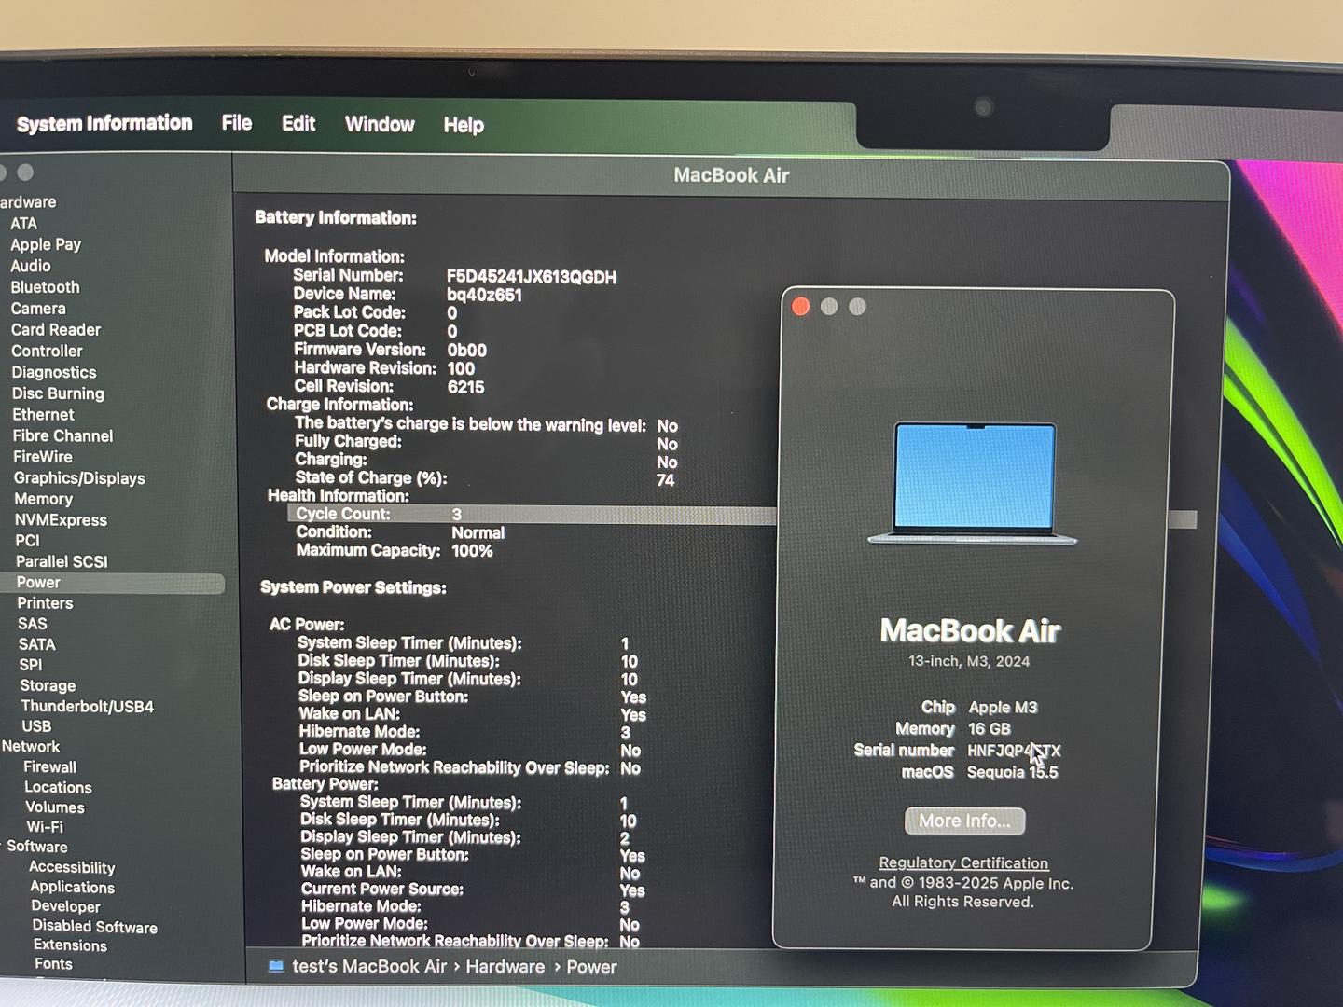Screen dimensions: 1343x1007
Task: Close the About This Mac window
Action: click(x=800, y=307)
